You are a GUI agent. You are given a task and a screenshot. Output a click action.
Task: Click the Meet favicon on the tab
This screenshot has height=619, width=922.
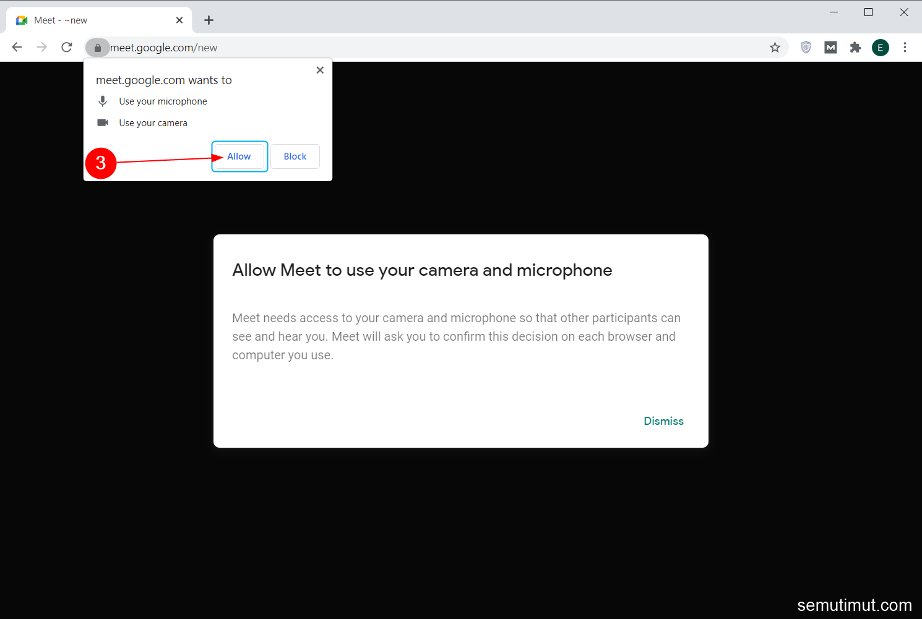pyautogui.click(x=22, y=20)
